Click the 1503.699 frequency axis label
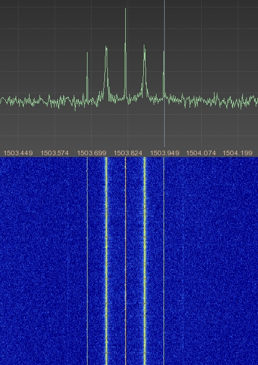The width and height of the screenshot is (258, 365). pos(92,153)
